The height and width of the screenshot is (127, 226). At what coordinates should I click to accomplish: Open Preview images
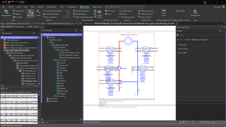(x=99, y=14)
